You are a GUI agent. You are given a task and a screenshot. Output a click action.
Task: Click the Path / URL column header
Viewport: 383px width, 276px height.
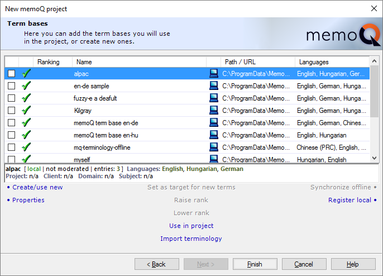258,62
